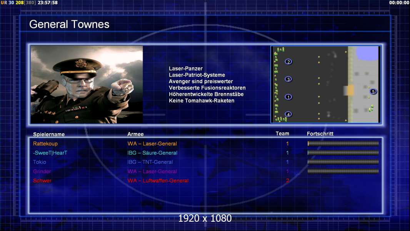Click Grinder's army WA – Laser-General

(152, 171)
